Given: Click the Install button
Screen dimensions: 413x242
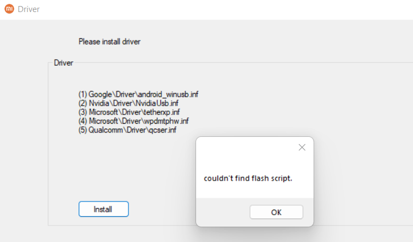Looking at the screenshot, I should coord(103,209).
